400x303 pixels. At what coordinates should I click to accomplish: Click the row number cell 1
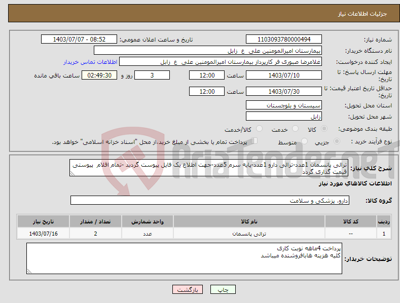pos(384,234)
